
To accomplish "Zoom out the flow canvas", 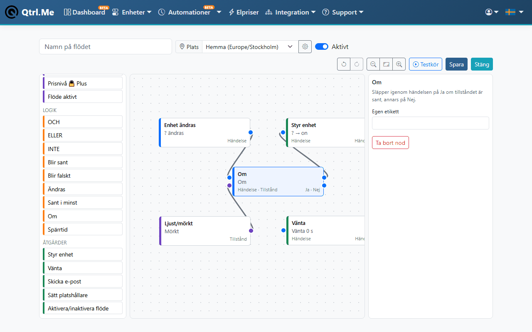I will coord(373,64).
